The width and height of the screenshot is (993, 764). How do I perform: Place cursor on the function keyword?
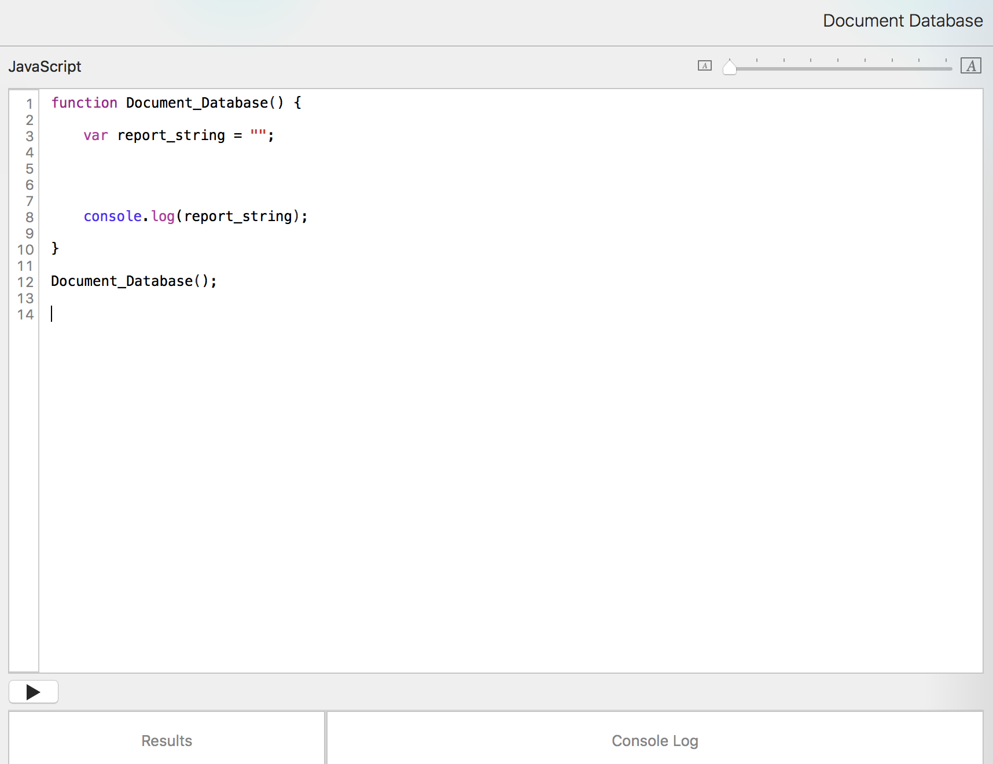(84, 103)
